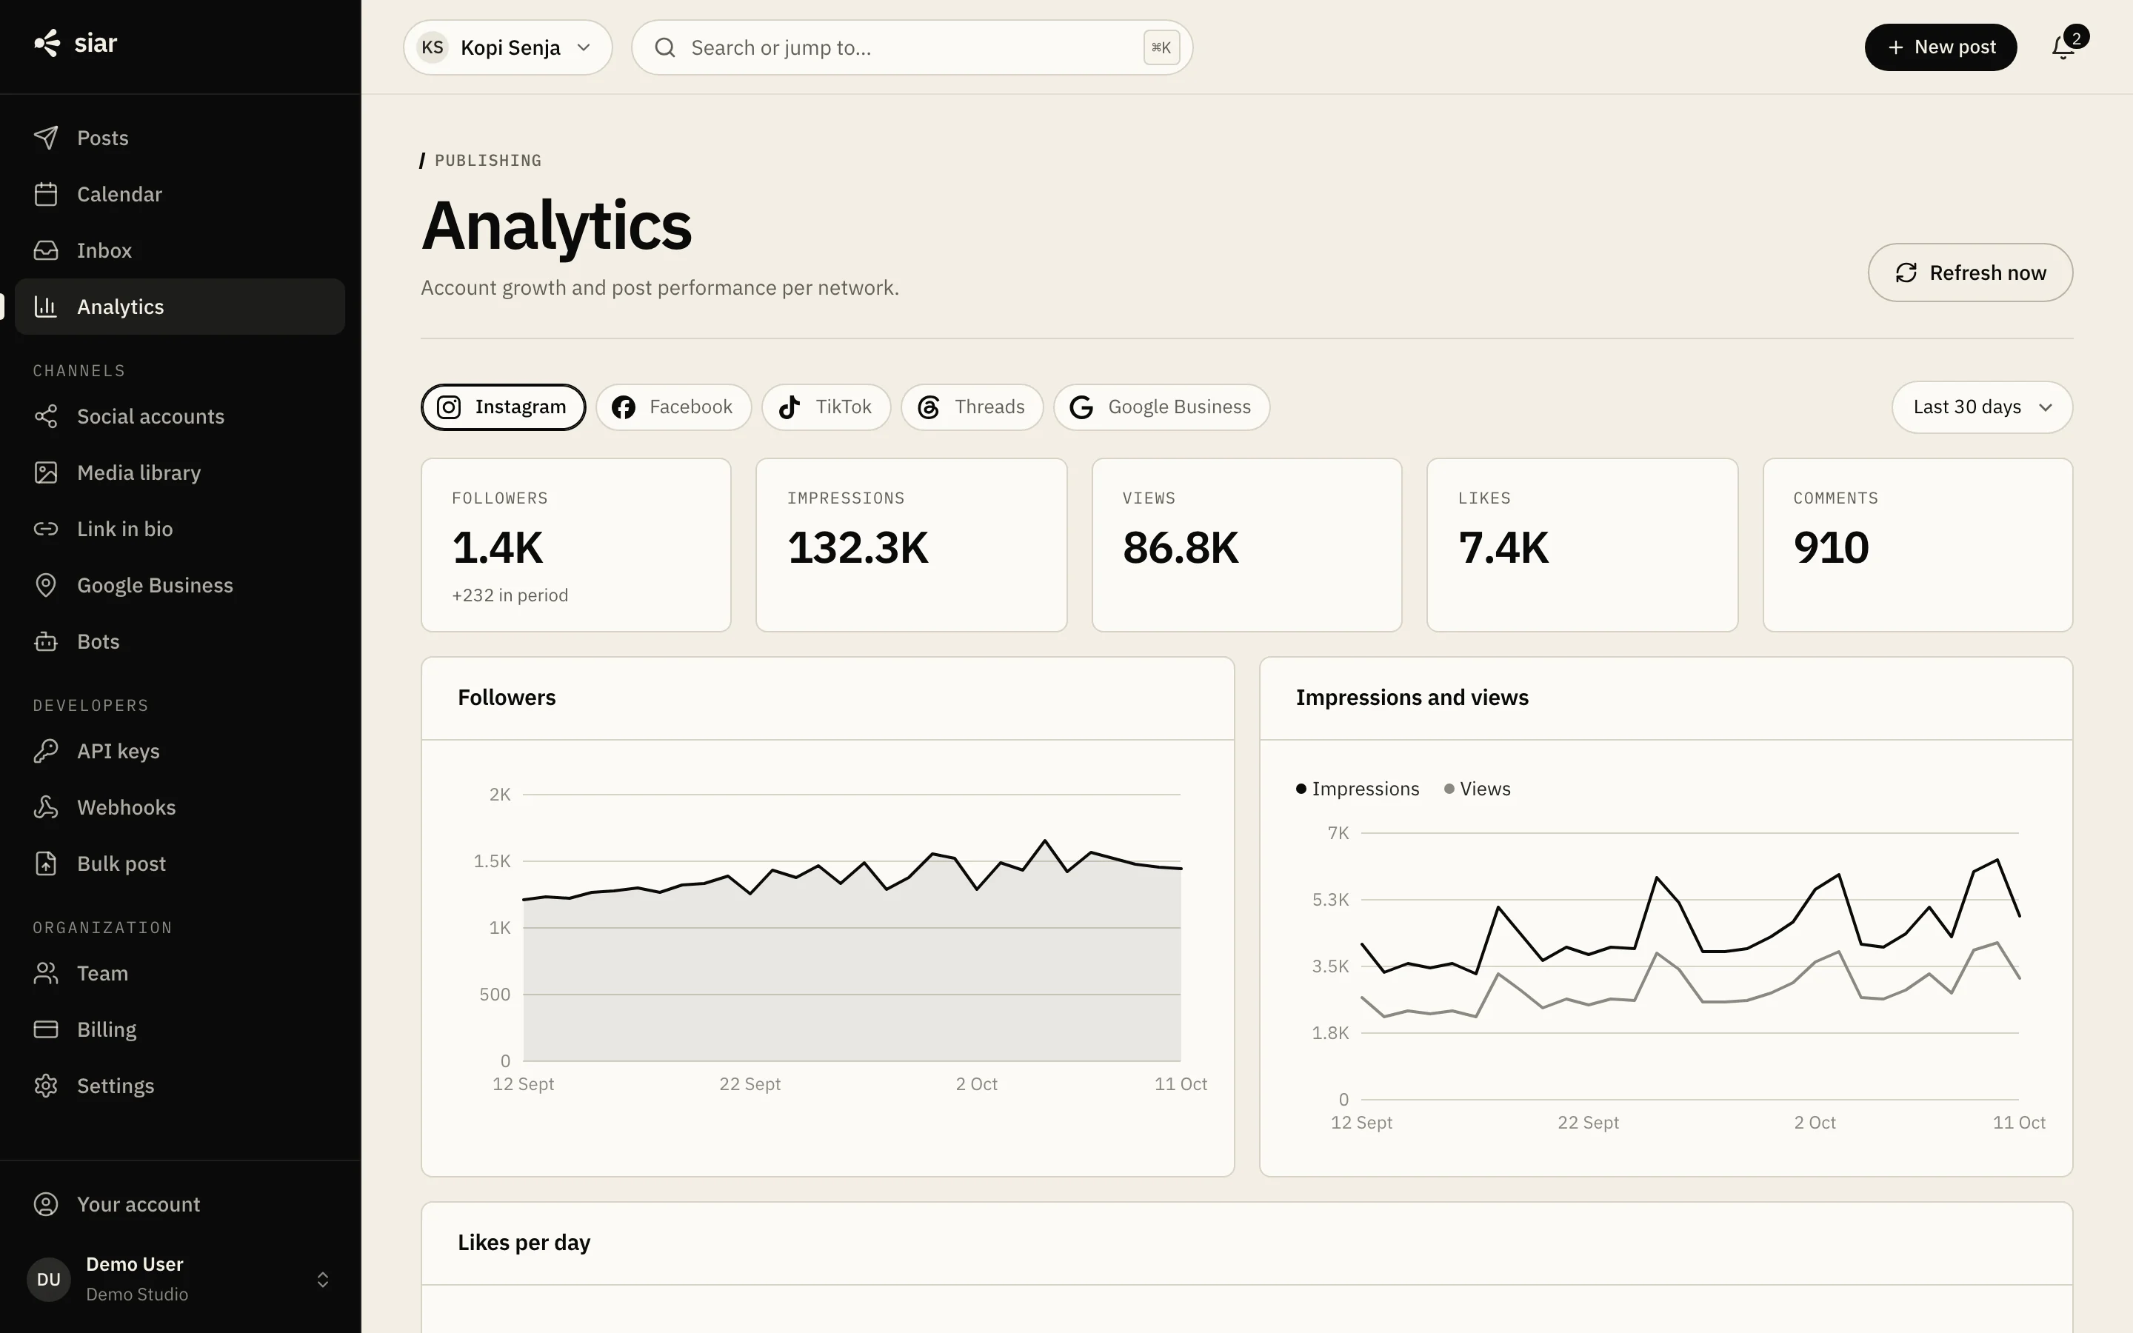Click the ⌘K shortcut badge
The image size is (2133, 1333).
coord(1162,47)
